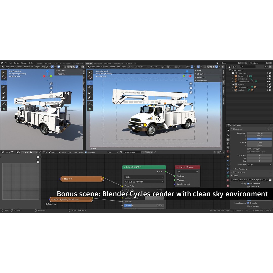
Task: Hide the Camera object via eye icon
Action: point(267,76)
